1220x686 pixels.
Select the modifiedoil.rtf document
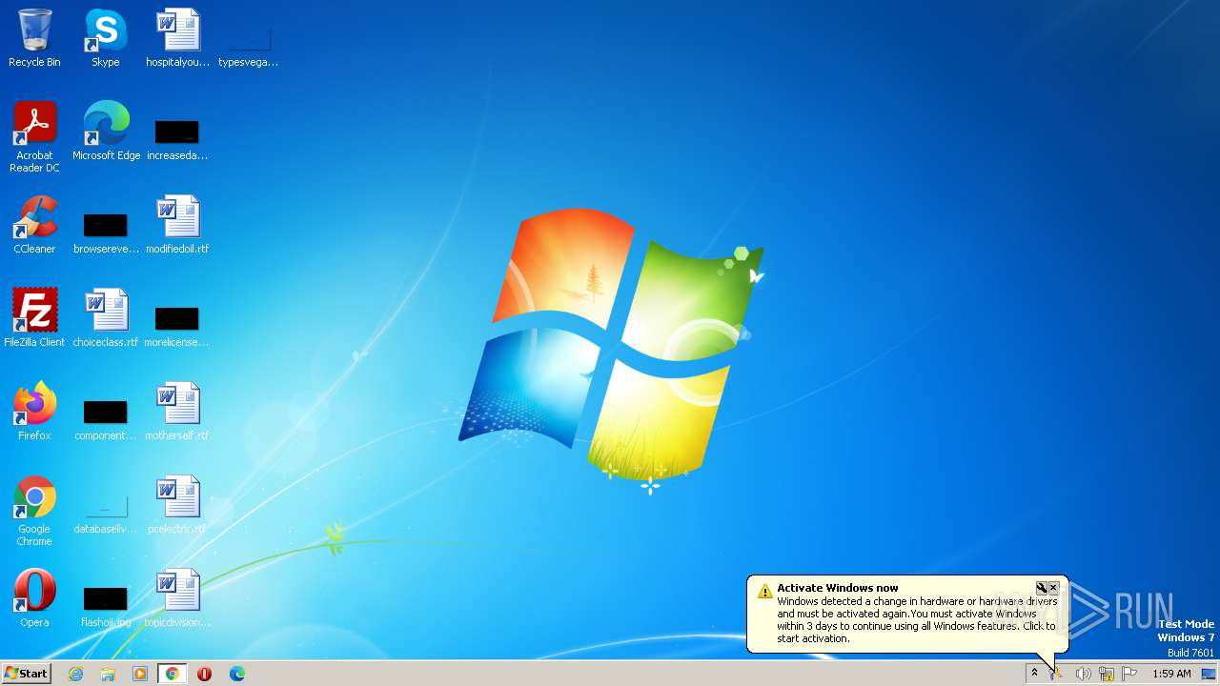click(x=177, y=225)
